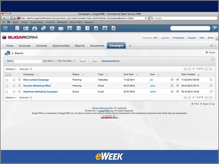Switch to the Accounts tab

tap(25, 45)
